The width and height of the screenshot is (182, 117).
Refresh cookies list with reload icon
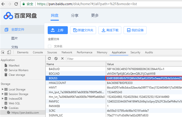click(49, 58)
